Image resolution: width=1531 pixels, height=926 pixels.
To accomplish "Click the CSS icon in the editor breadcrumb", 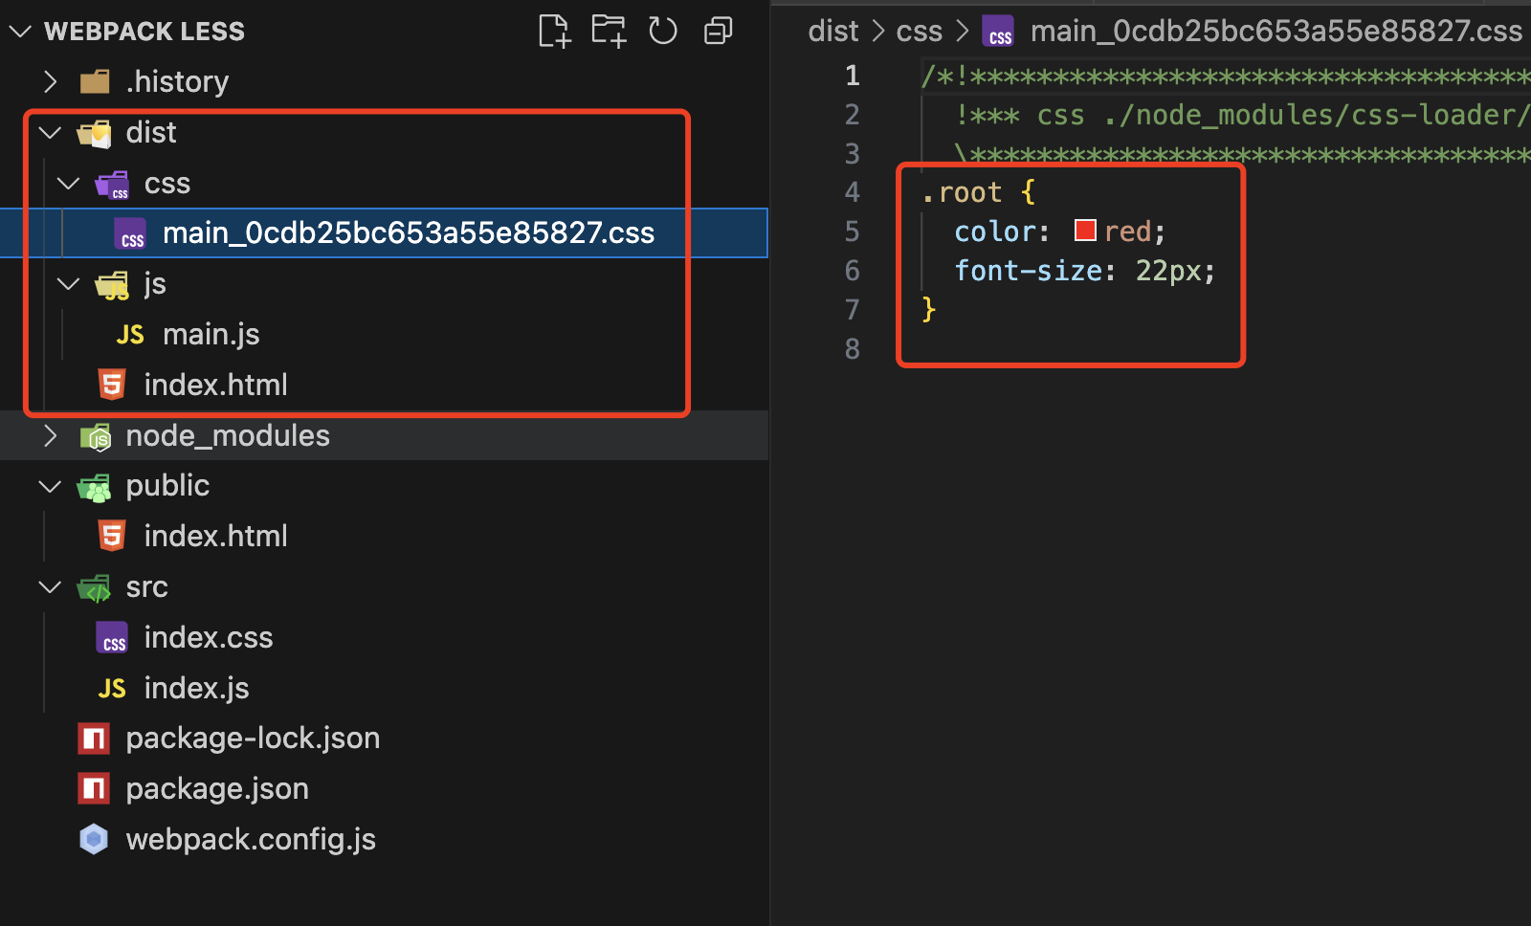I will coord(998,31).
